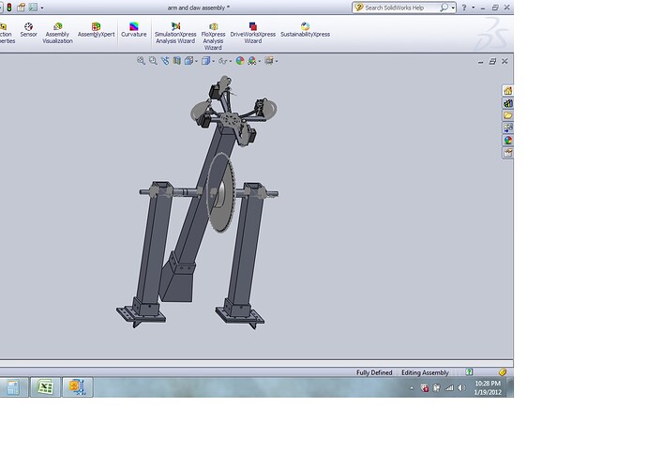Screen dimensions: 647x469
Task: Start FloXpress Analysis Wizard
Action: [214, 37]
